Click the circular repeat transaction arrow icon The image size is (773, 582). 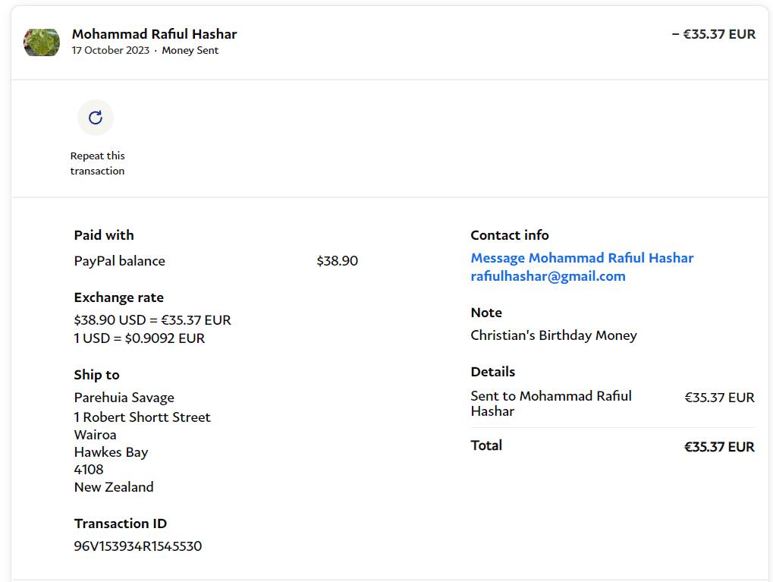tap(96, 118)
